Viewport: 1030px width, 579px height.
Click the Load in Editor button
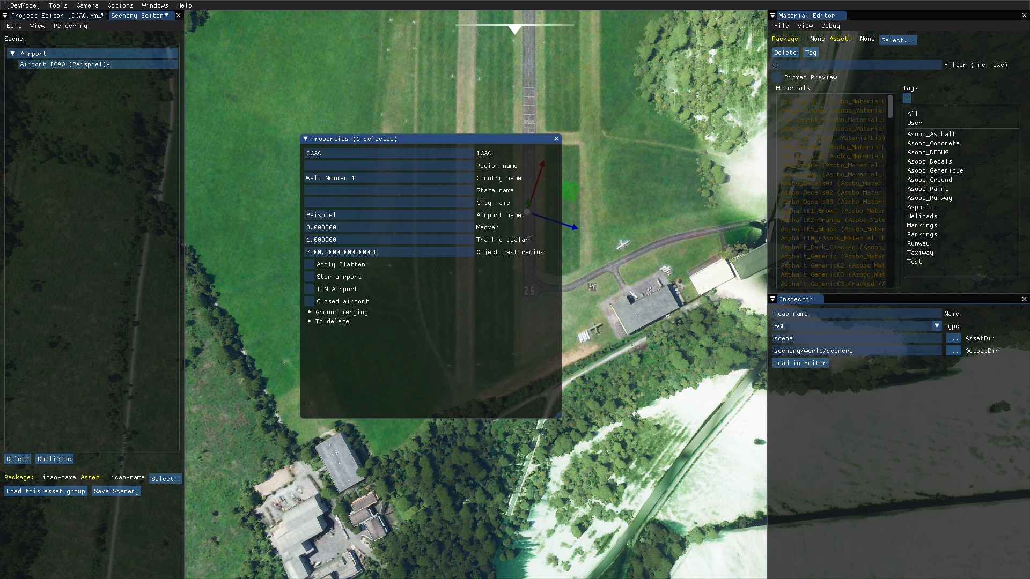800,363
